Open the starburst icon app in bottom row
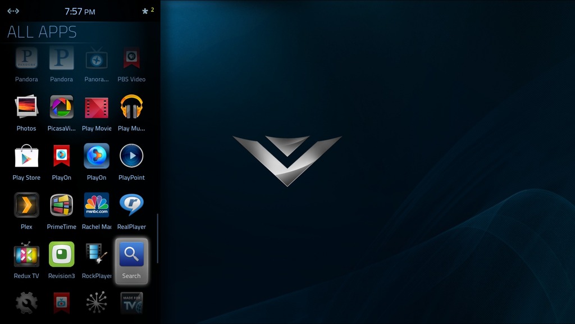The height and width of the screenshot is (324, 575). (x=97, y=302)
